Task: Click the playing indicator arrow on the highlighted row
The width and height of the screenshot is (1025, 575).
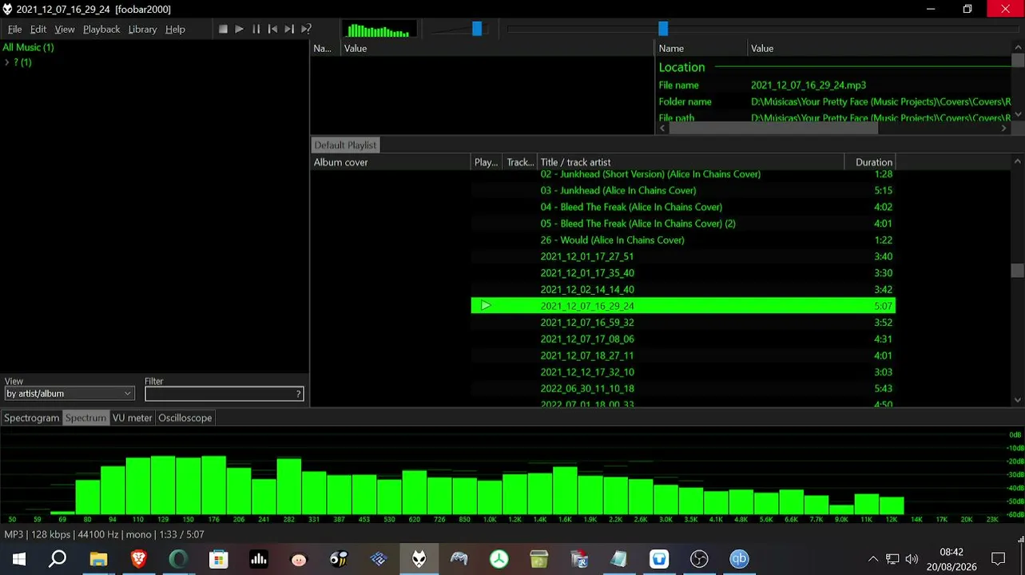Action: tap(486, 306)
